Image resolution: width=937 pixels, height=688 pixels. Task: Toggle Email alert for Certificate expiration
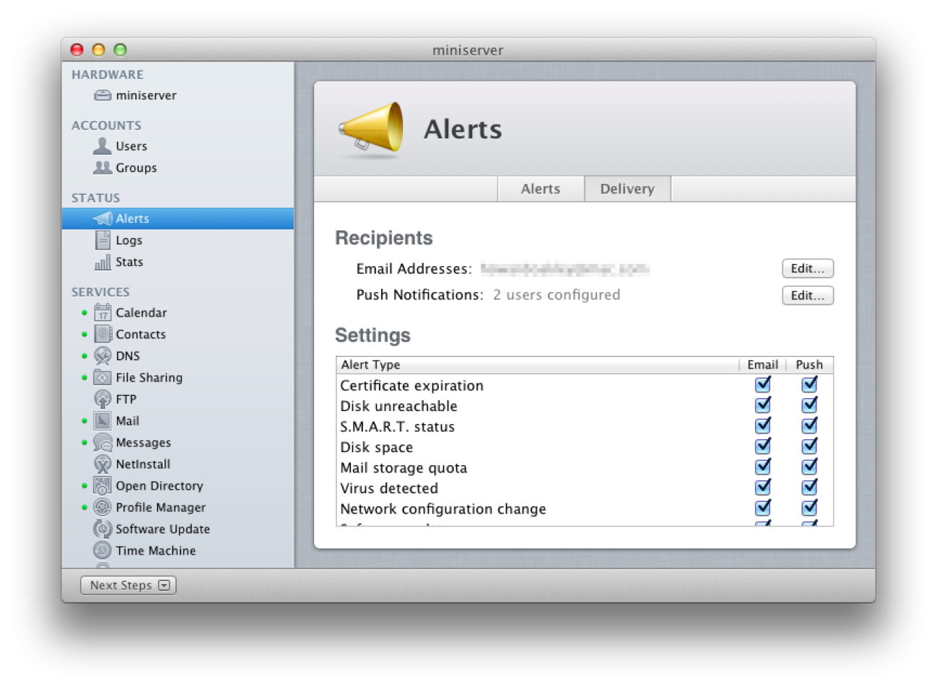tap(763, 384)
